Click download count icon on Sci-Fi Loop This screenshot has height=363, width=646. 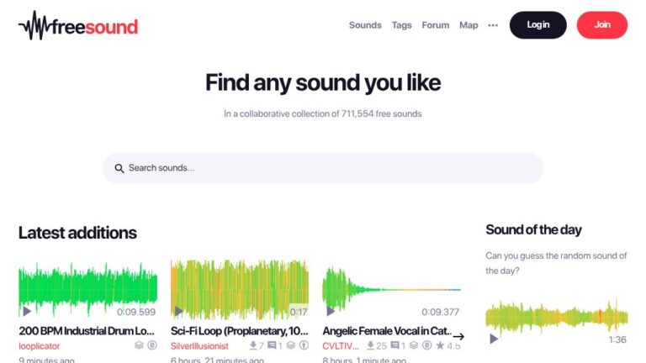pyautogui.click(x=251, y=345)
